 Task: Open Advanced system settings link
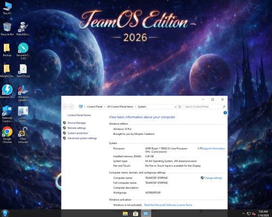tap(82, 138)
